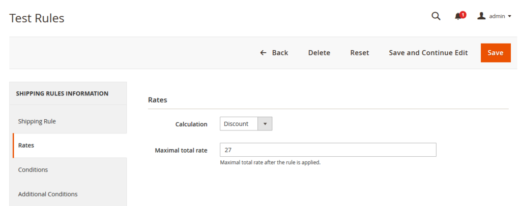Click the Shipping Rules Information header

coord(62,93)
